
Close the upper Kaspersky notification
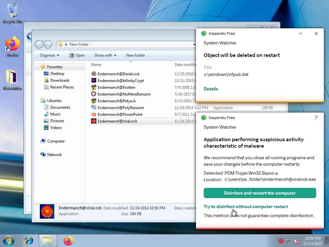tap(316, 33)
